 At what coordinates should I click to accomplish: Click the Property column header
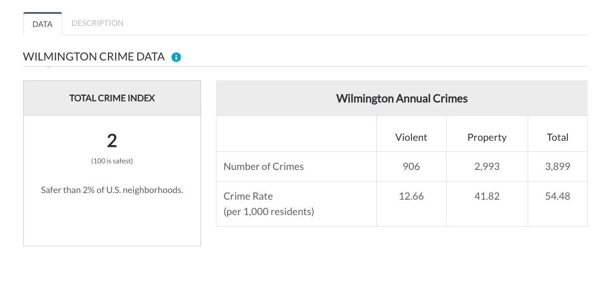[487, 137]
